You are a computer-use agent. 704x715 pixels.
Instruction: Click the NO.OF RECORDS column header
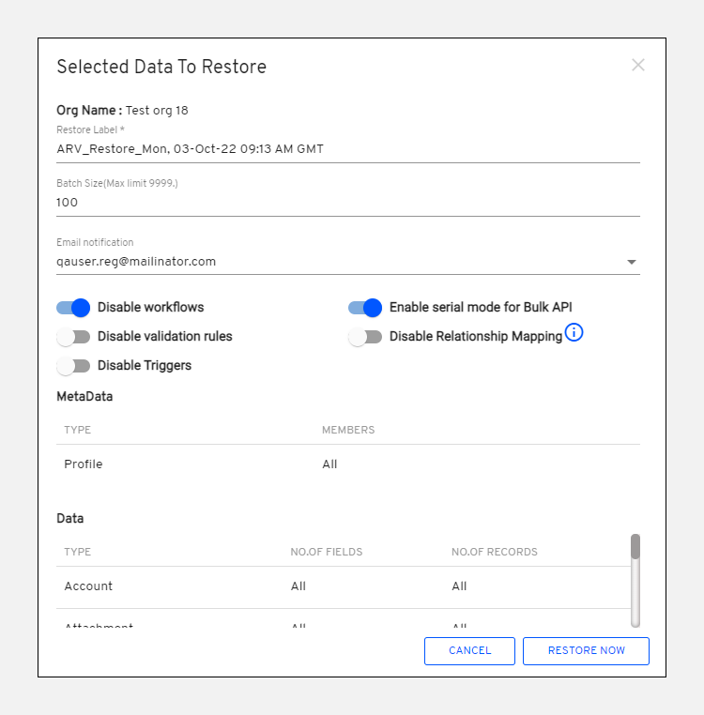pos(494,552)
